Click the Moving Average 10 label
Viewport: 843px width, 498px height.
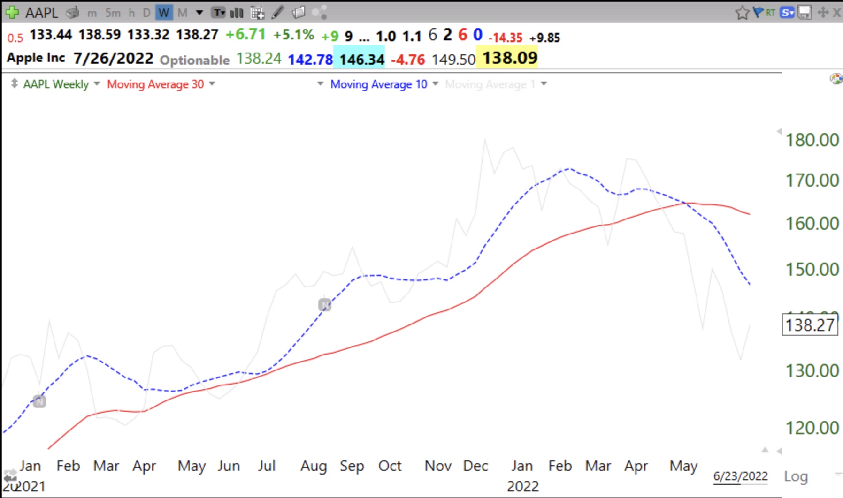tap(379, 84)
